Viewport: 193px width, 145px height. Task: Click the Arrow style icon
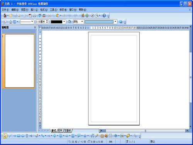click(x=15, y=22)
